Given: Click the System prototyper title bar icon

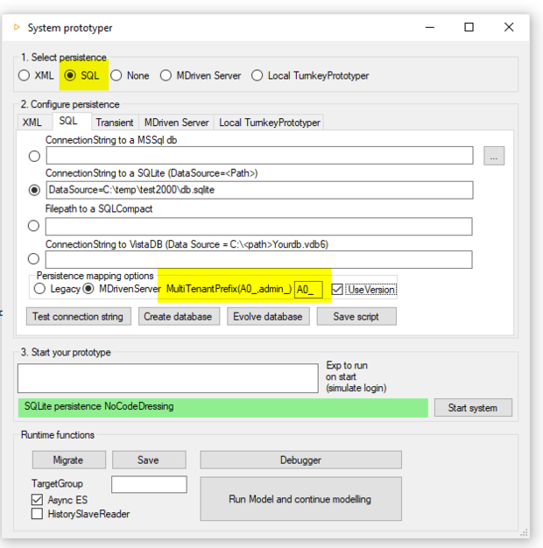Looking at the screenshot, I should point(17,27).
